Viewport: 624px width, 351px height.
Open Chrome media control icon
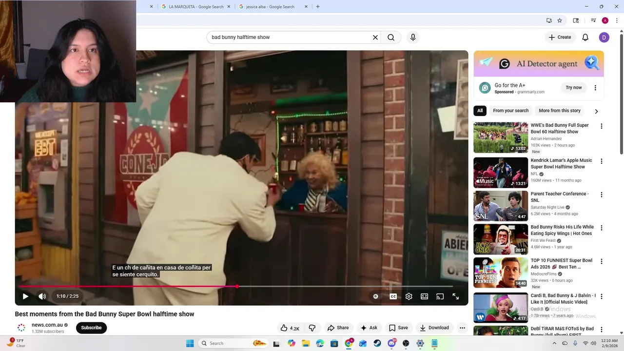(x=593, y=20)
